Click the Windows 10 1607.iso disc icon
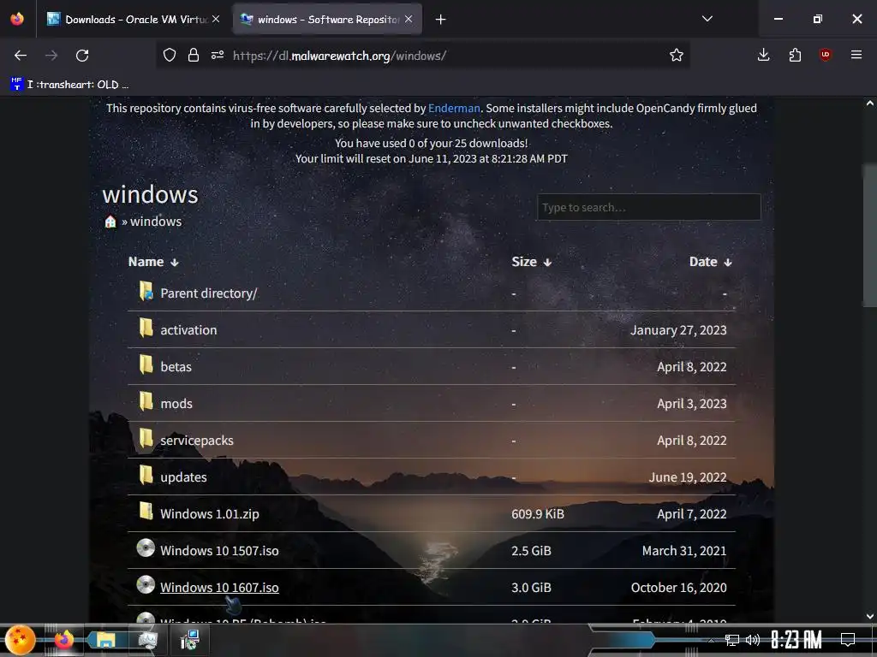 146,585
